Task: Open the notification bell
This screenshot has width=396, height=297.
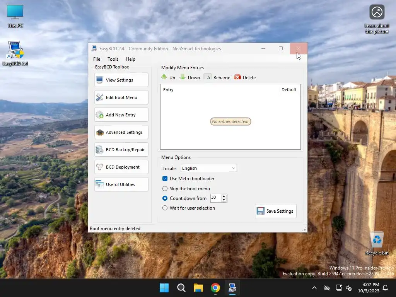Action: point(386,288)
